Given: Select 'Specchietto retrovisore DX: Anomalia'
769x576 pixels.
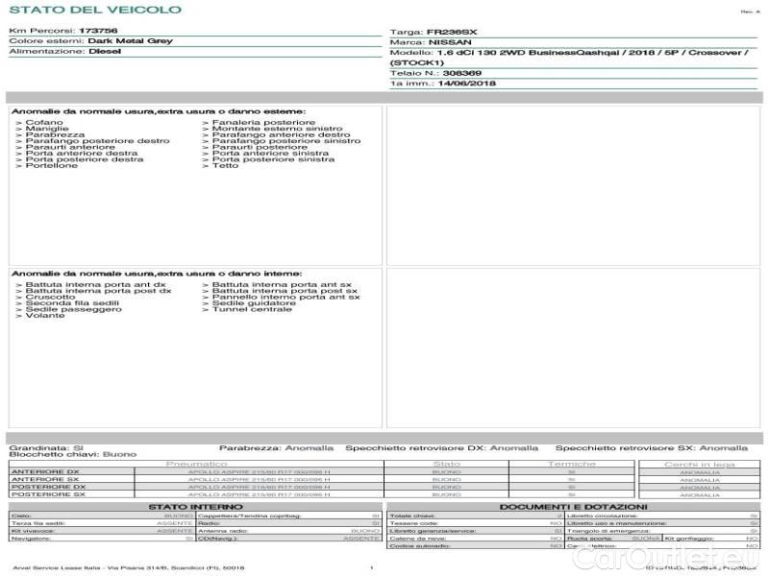Looking at the screenshot, I should pos(441,447).
